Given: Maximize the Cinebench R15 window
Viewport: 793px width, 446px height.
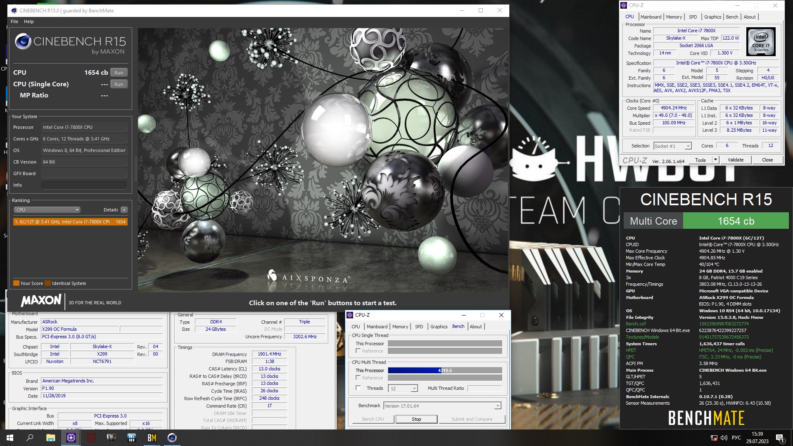Looking at the screenshot, I should pyautogui.click(x=481, y=10).
